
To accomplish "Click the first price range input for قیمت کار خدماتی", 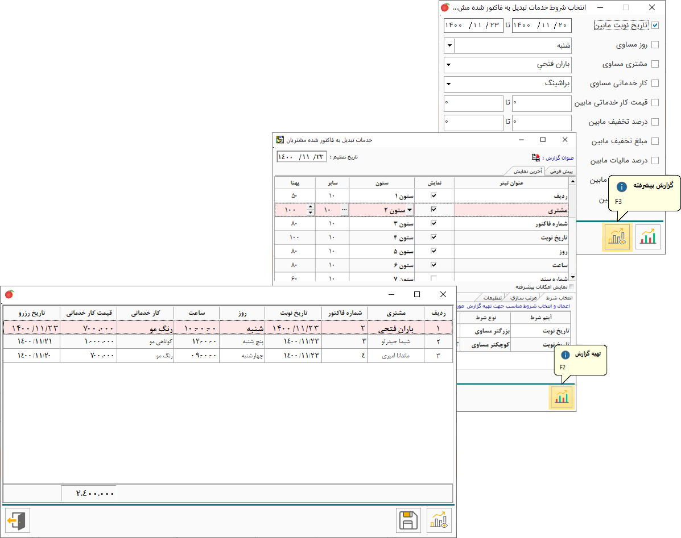I will pos(542,103).
